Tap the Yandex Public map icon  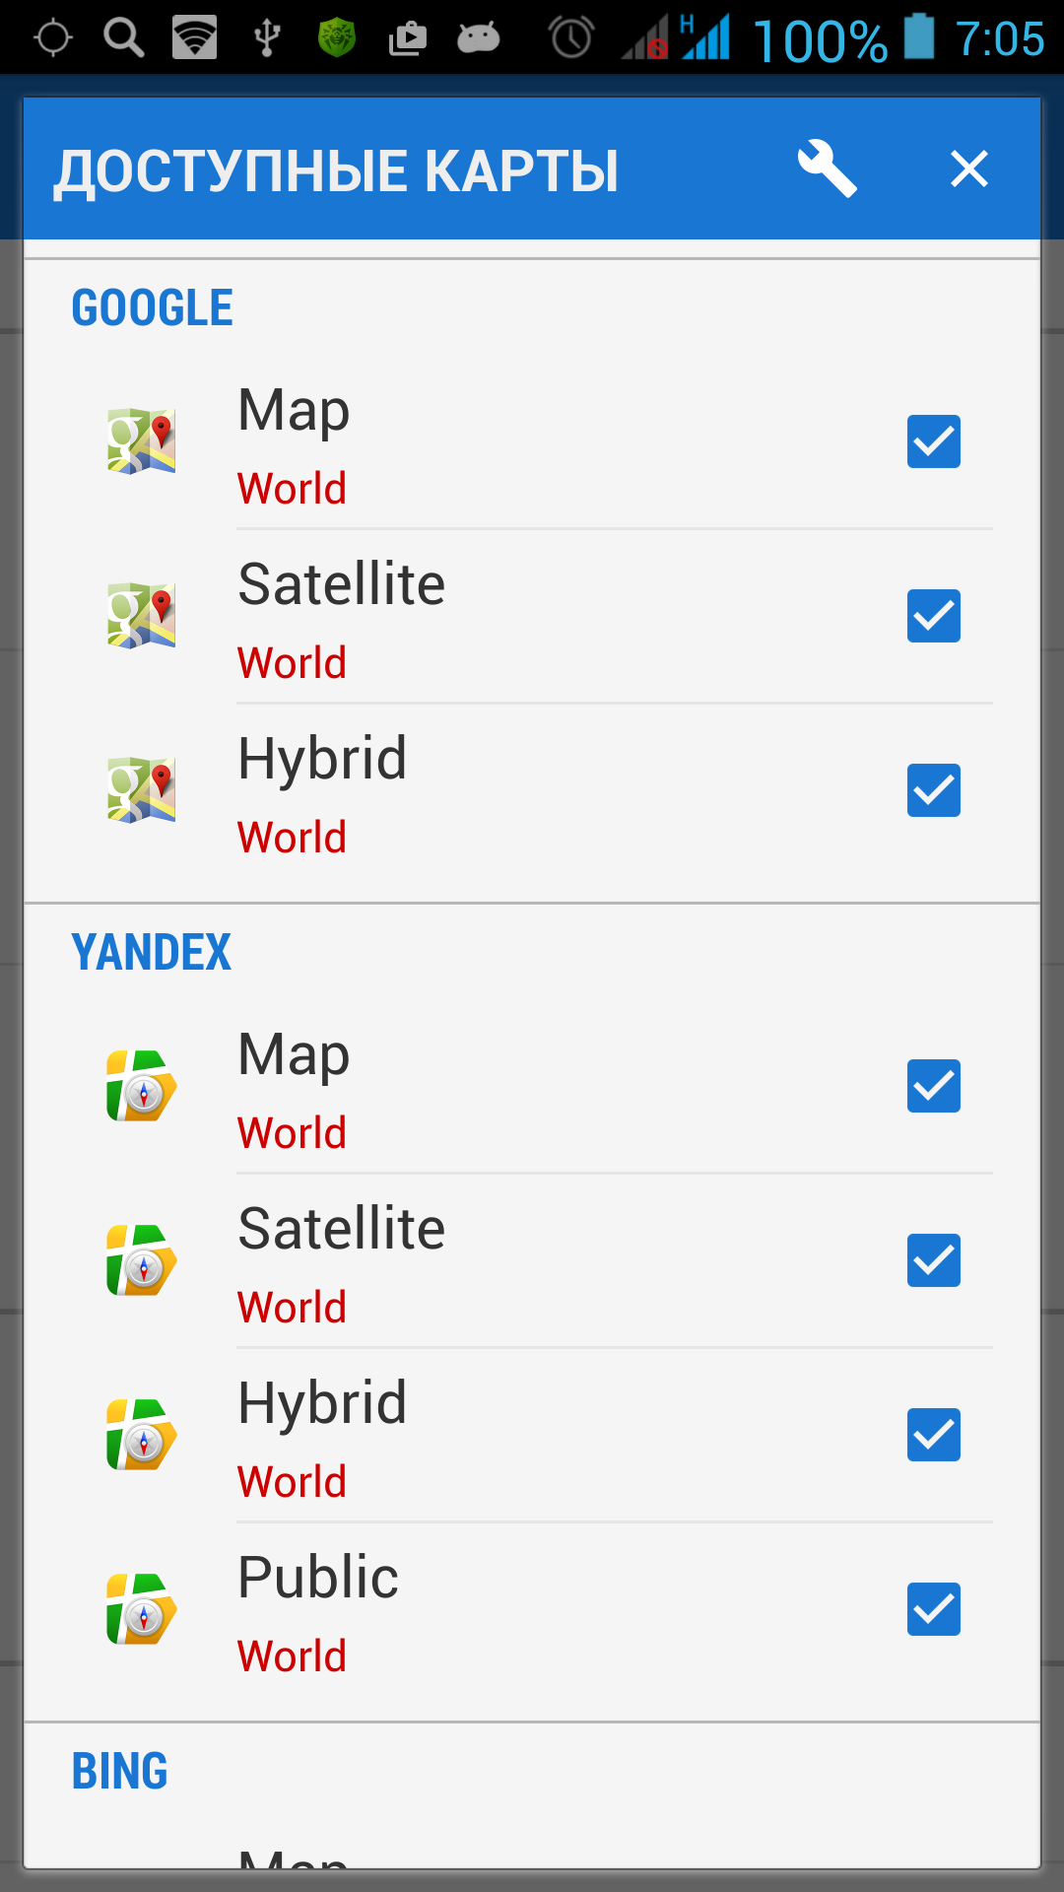click(x=142, y=1609)
